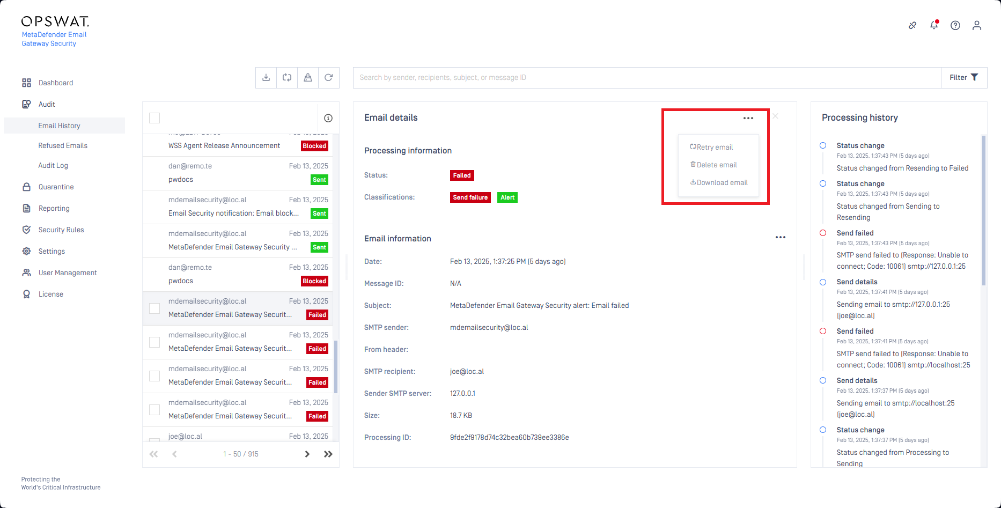Click the Alert classification badge

click(507, 197)
